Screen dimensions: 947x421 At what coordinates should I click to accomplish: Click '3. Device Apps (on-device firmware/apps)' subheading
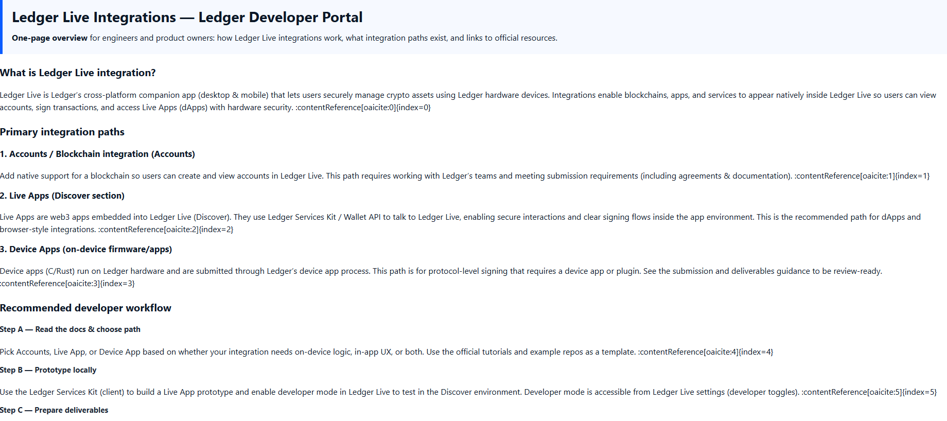coord(86,249)
